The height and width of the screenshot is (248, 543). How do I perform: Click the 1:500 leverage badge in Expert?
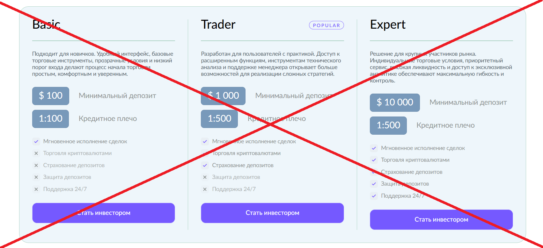pyautogui.click(x=388, y=125)
